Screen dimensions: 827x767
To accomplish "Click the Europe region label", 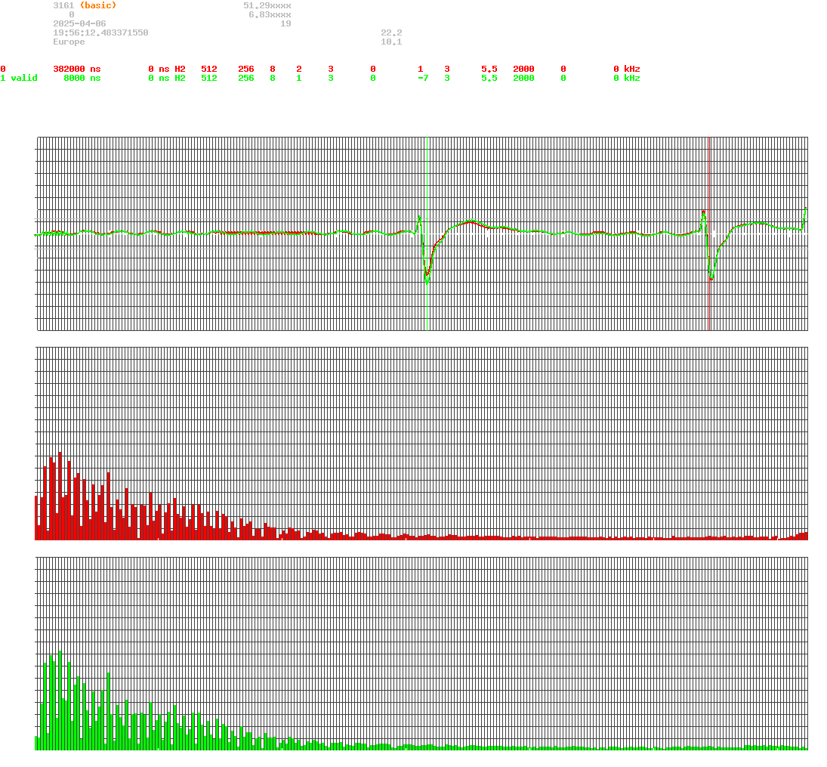I will (69, 42).
